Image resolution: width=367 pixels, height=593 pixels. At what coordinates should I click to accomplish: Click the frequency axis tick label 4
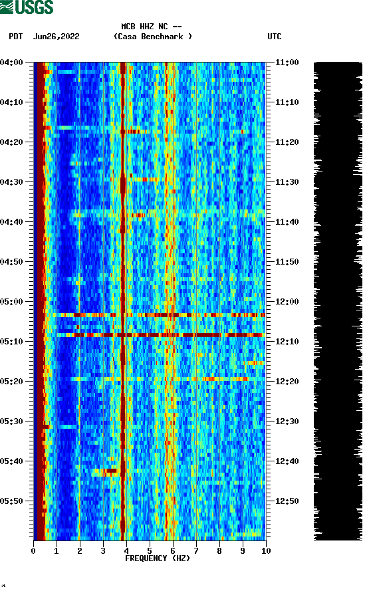click(x=126, y=551)
